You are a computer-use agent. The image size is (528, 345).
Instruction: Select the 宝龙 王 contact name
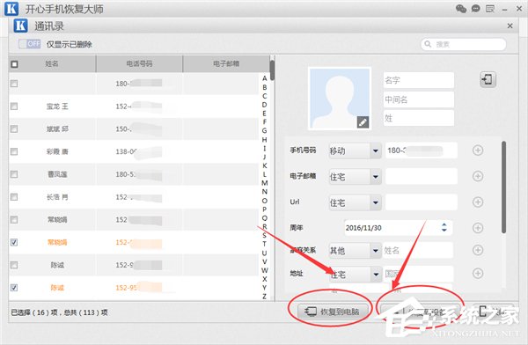[x=57, y=106]
